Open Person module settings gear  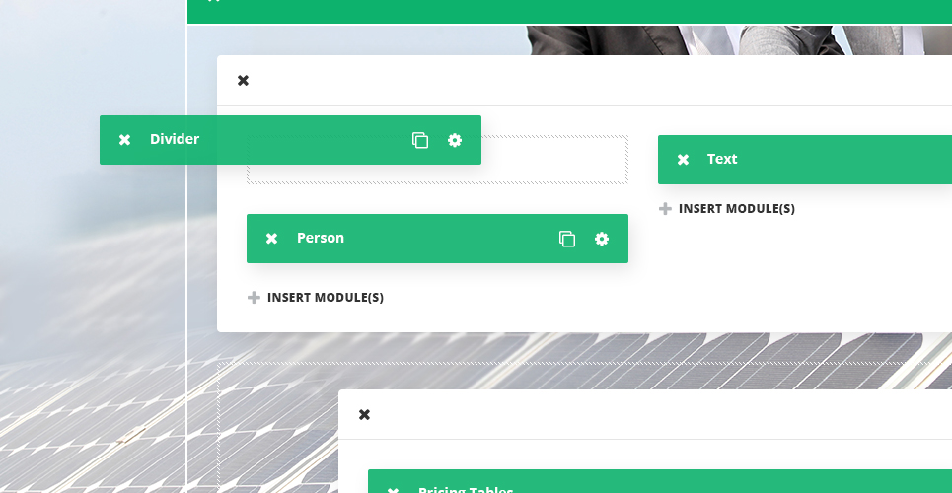(602, 239)
